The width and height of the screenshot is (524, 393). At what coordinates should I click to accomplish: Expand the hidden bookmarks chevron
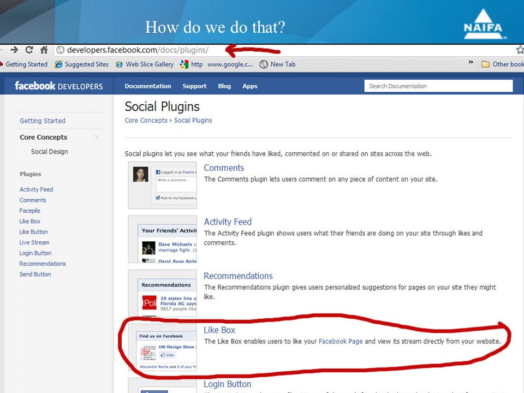[x=471, y=62]
